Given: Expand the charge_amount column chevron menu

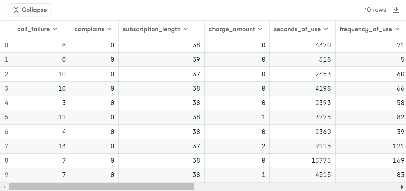Looking at the screenshot, I should click(x=260, y=29).
